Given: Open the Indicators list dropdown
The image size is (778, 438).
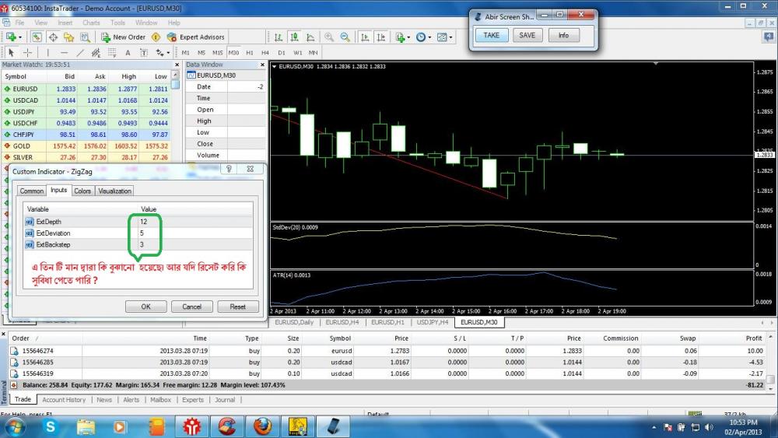Looking at the screenshot, I should click(402, 37).
